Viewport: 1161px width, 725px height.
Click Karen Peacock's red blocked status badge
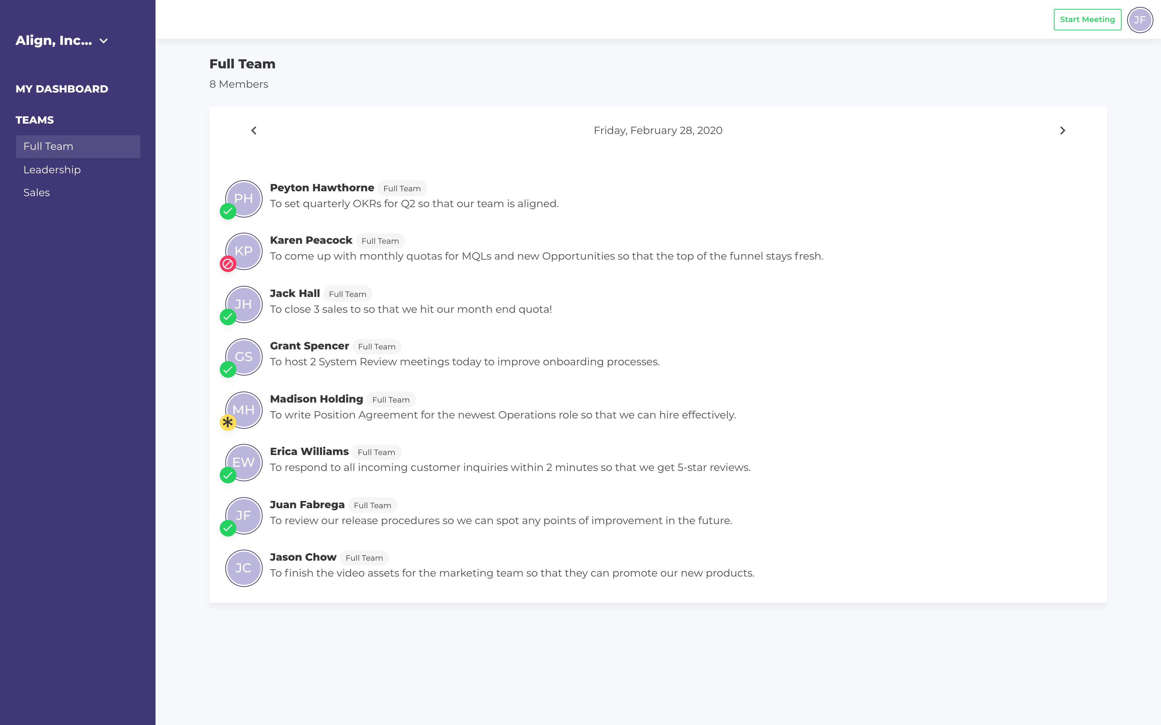[228, 264]
